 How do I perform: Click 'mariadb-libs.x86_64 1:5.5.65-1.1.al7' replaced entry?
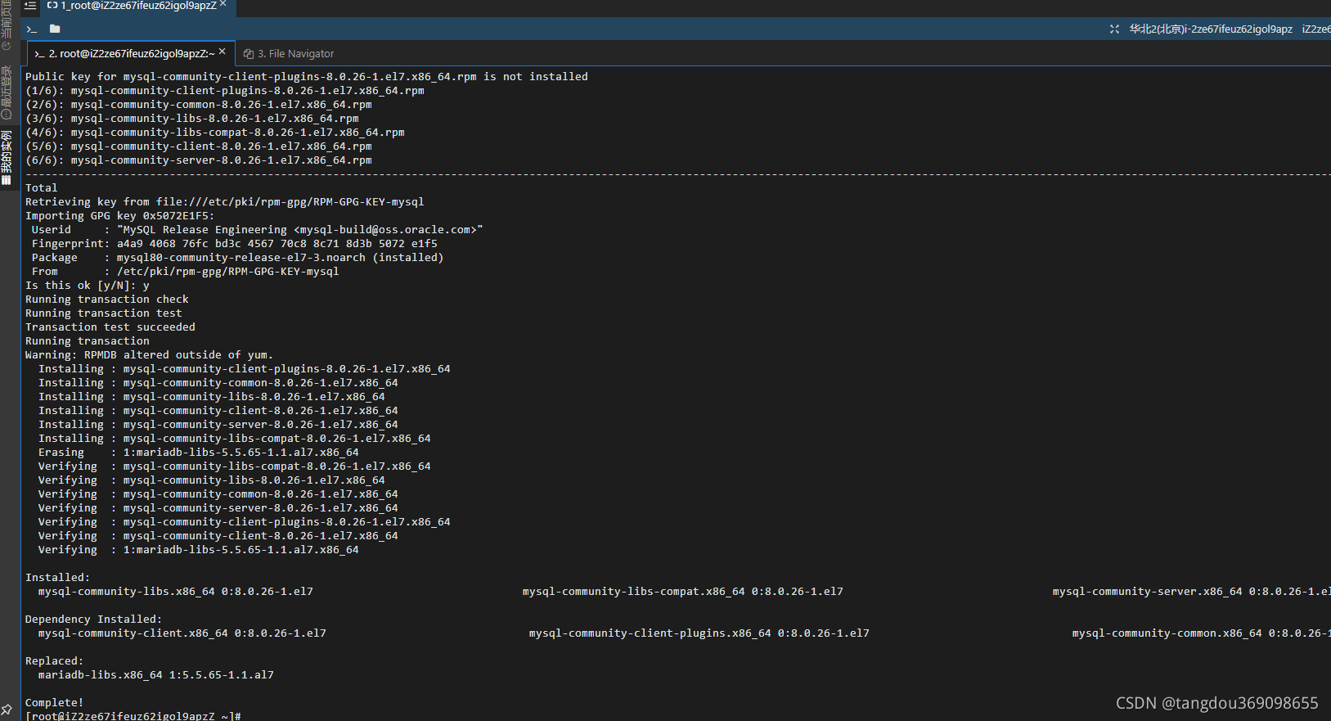pos(156,674)
